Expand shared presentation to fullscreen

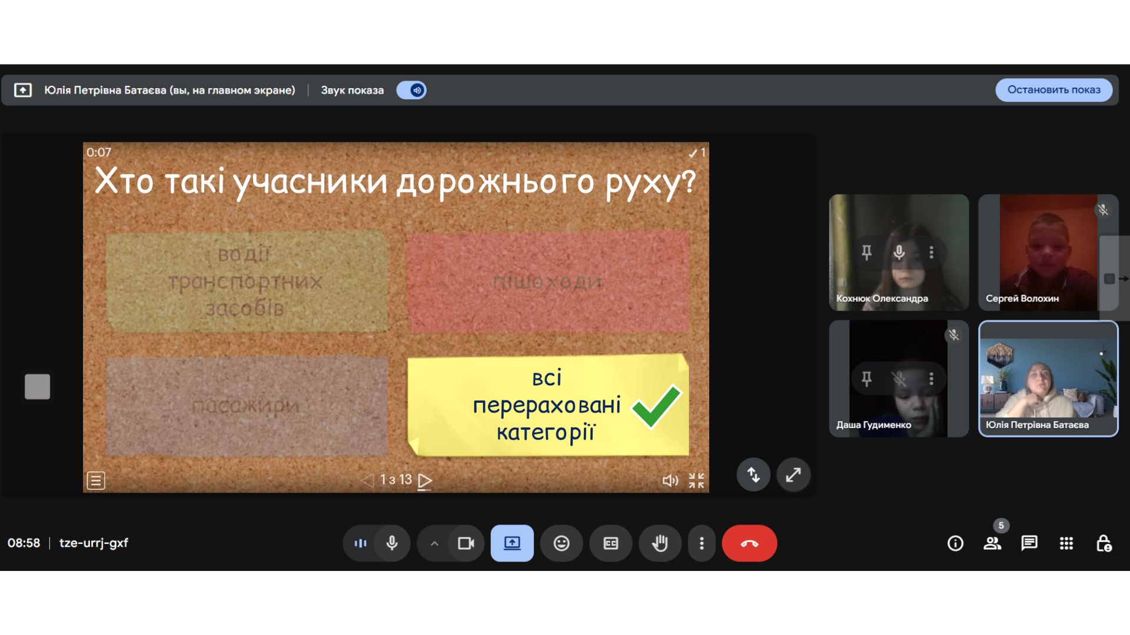coord(793,474)
